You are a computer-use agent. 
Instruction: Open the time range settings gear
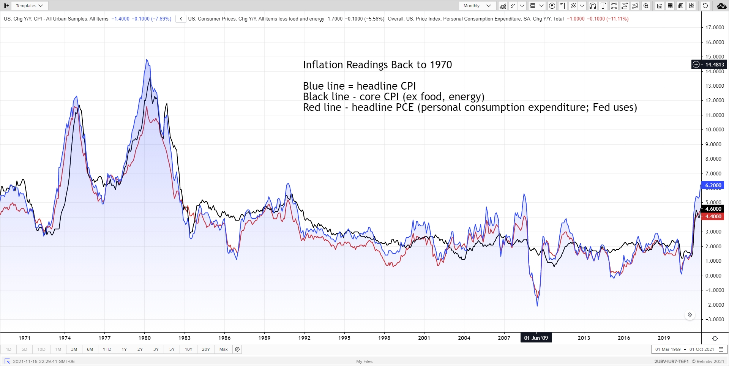[x=237, y=349]
